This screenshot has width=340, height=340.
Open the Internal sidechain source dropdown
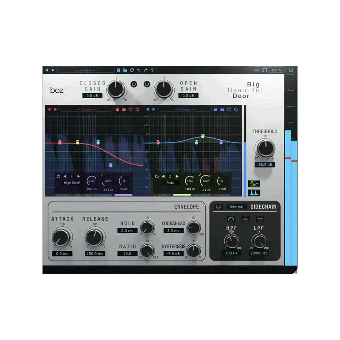236,207
